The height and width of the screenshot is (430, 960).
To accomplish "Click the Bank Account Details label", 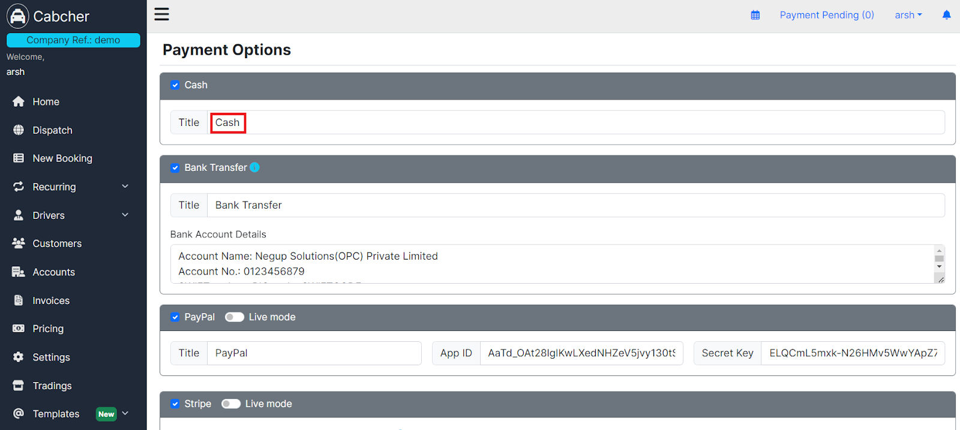I will 218,234.
